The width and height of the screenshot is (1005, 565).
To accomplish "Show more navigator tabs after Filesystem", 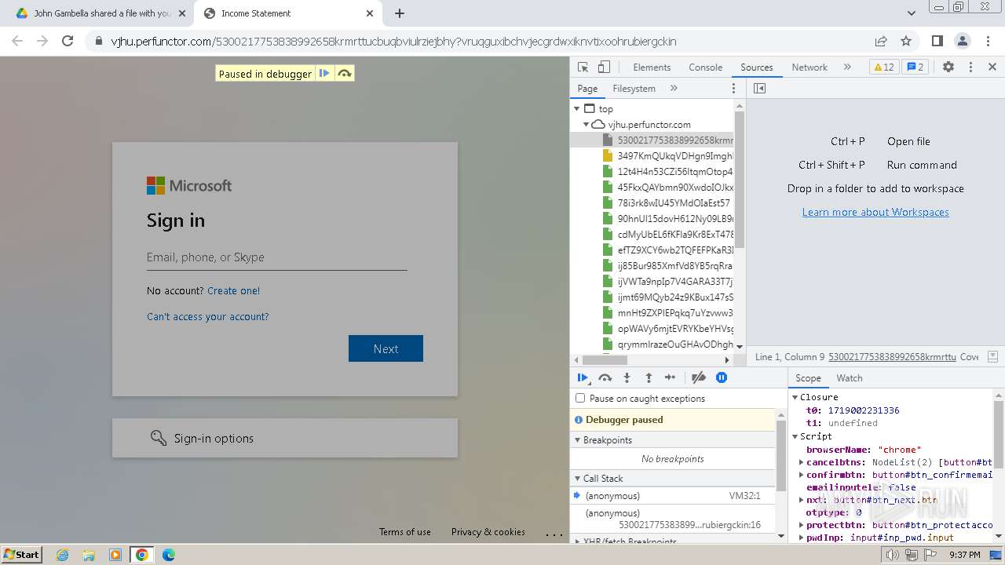I will pos(674,89).
